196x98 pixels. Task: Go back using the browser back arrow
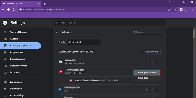click(3, 10)
